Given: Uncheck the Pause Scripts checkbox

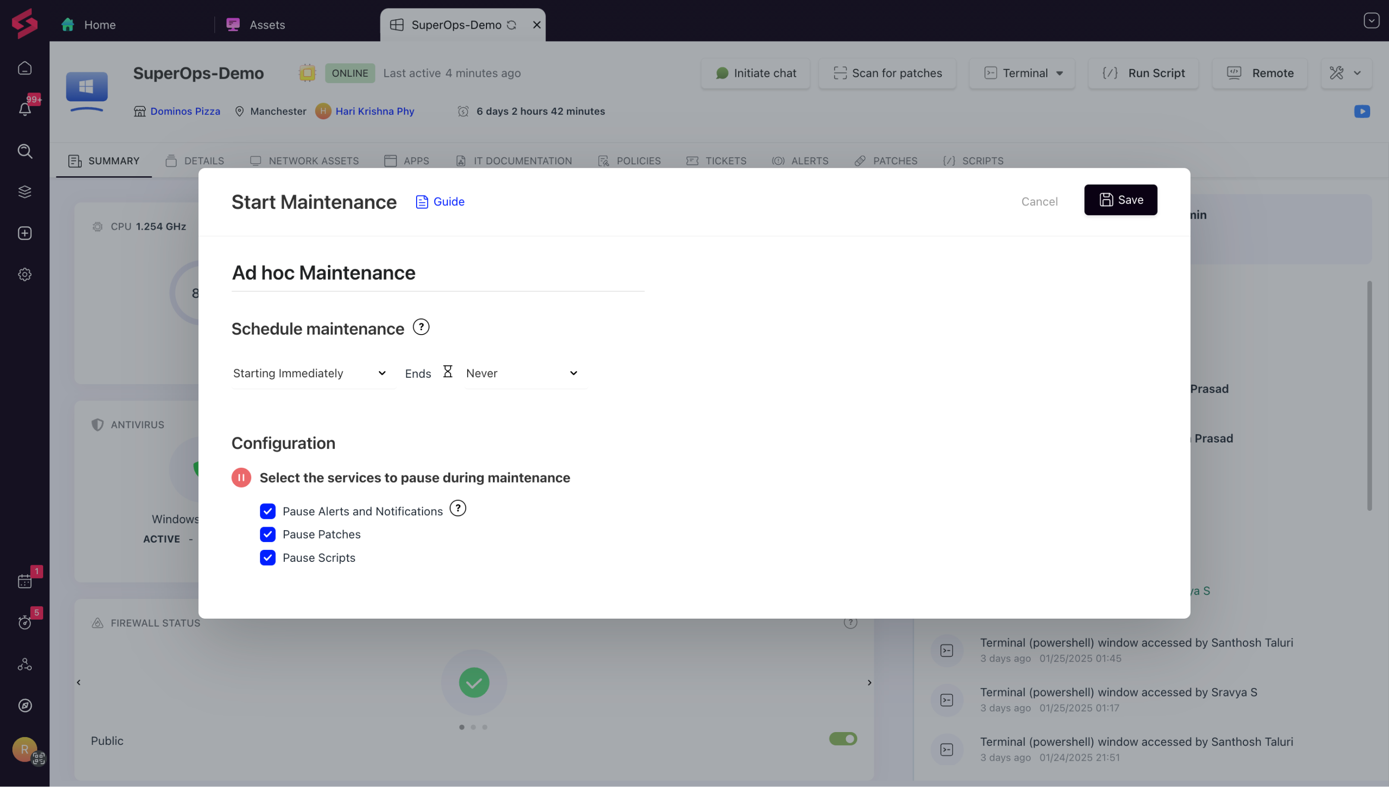Looking at the screenshot, I should tap(267, 557).
